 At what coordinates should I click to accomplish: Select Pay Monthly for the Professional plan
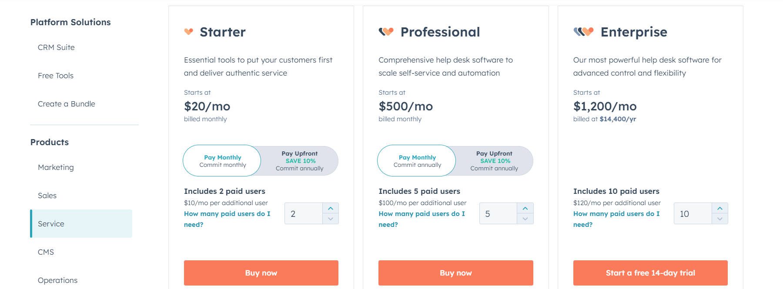click(x=417, y=160)
